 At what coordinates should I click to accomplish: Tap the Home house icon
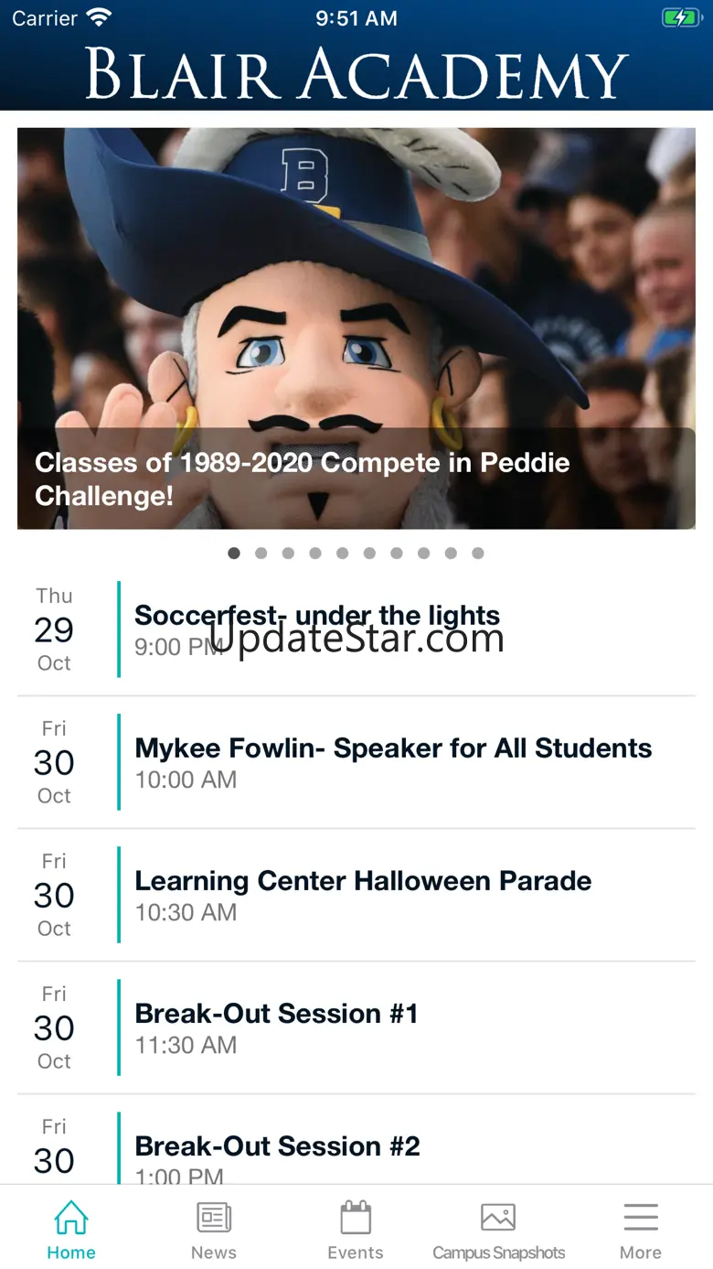pos(71,1219)
